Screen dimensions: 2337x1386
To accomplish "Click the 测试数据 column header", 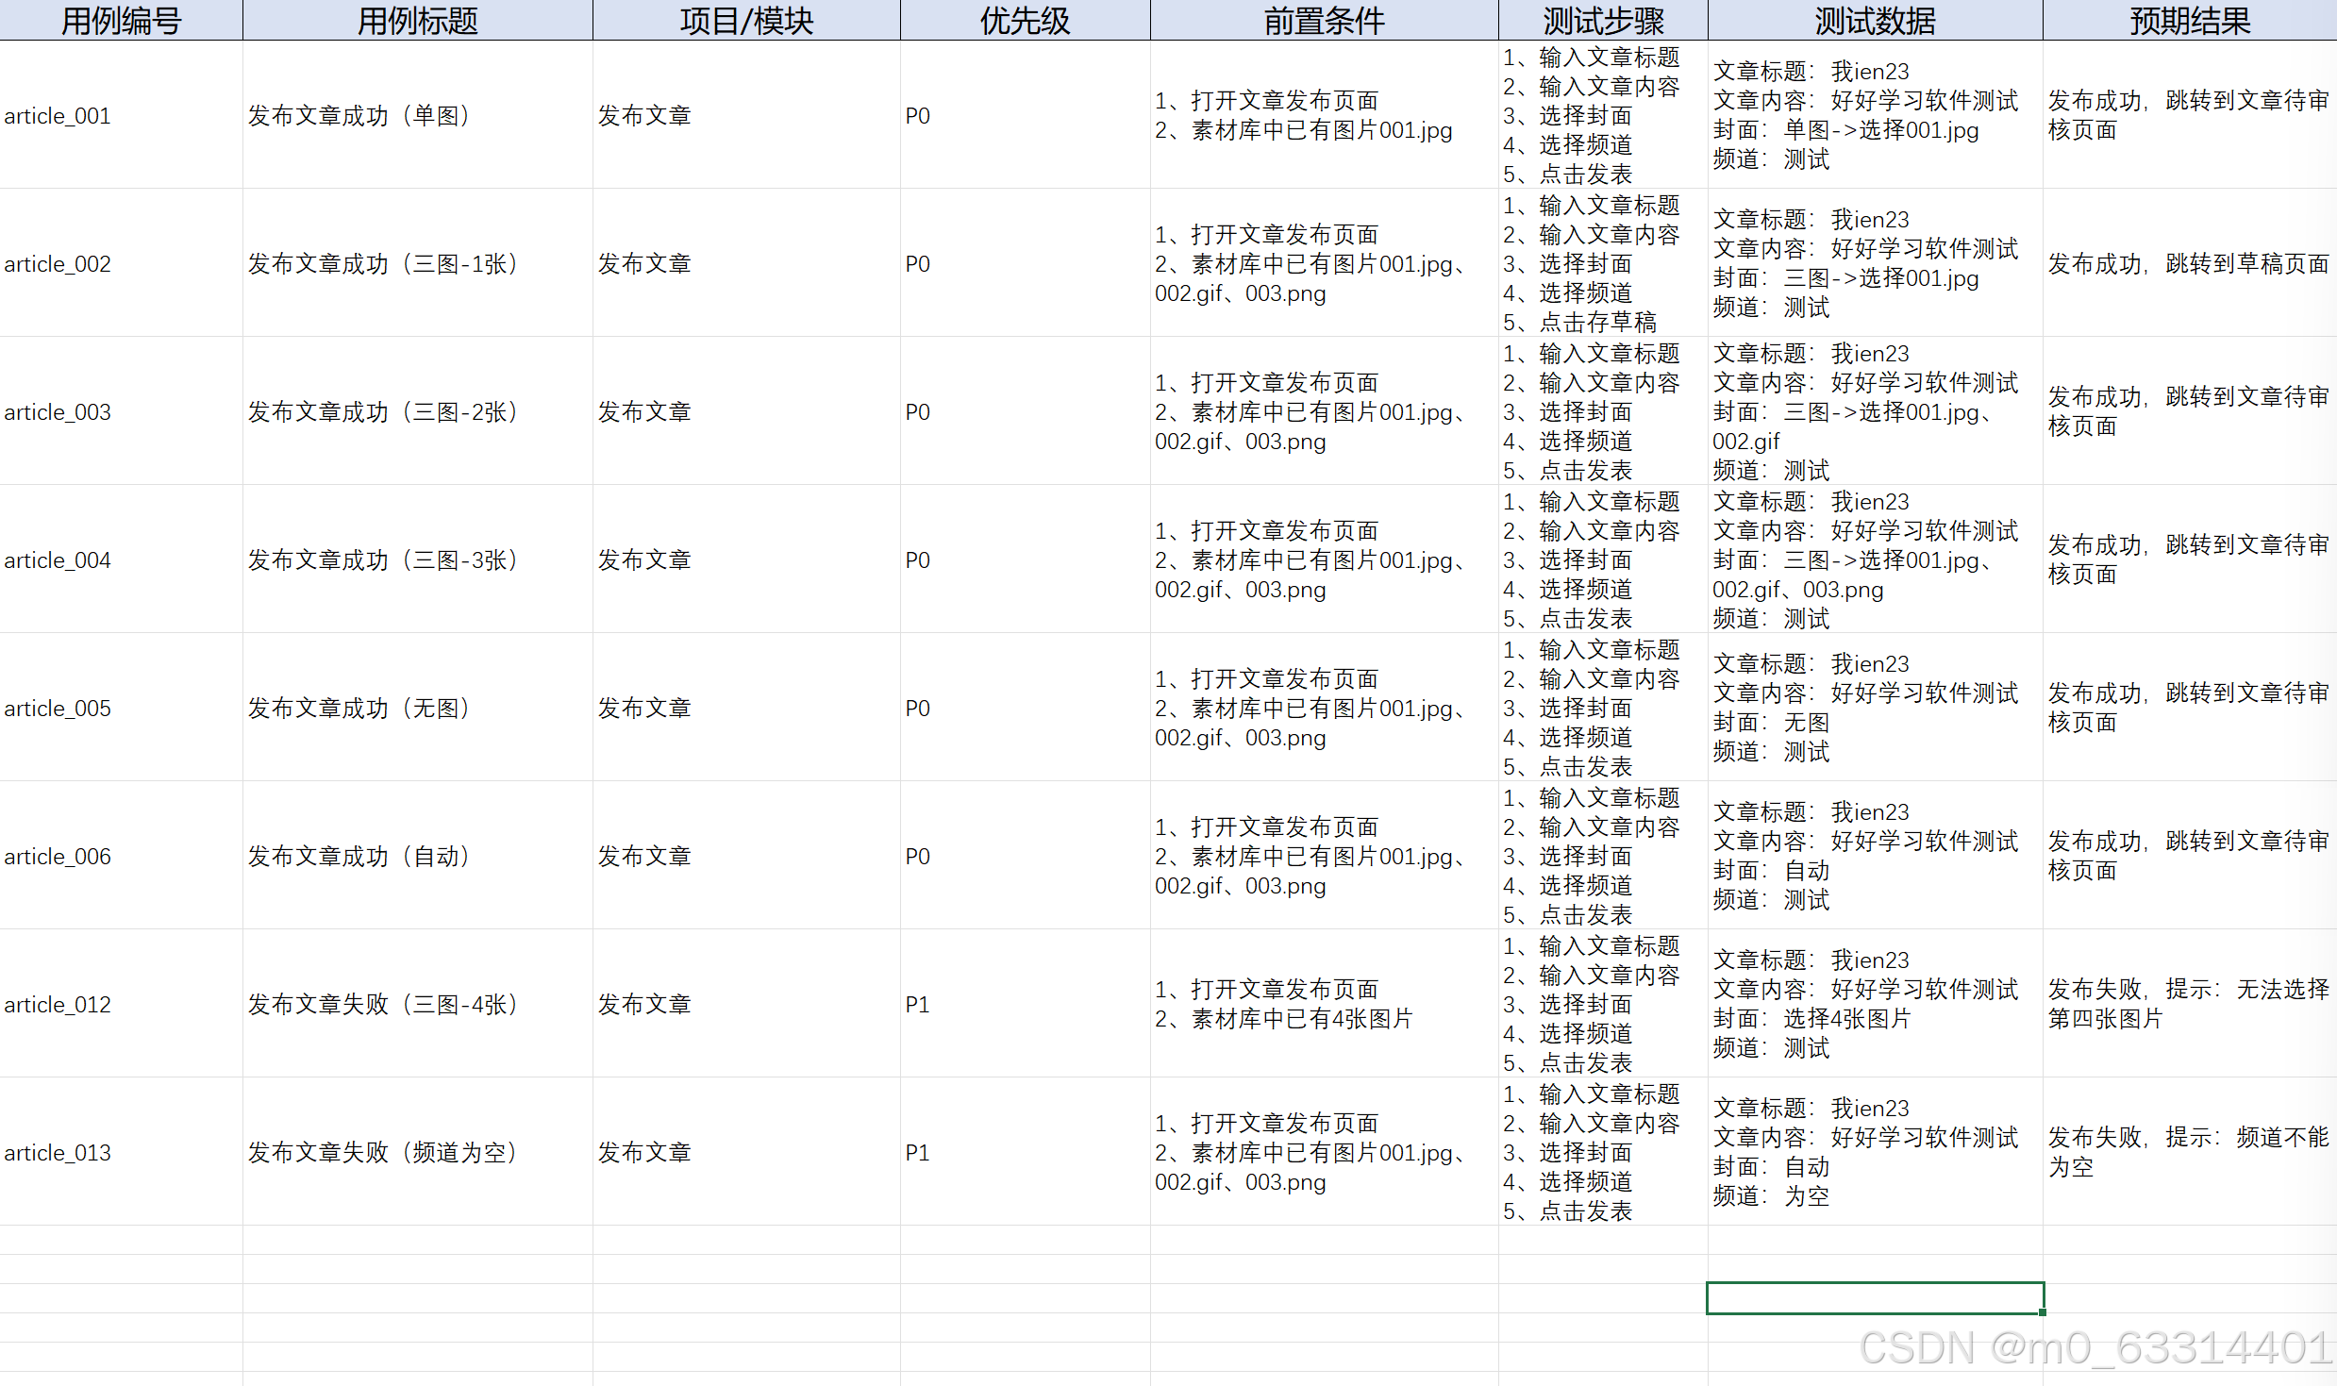I will click(x=1874, y=20).
